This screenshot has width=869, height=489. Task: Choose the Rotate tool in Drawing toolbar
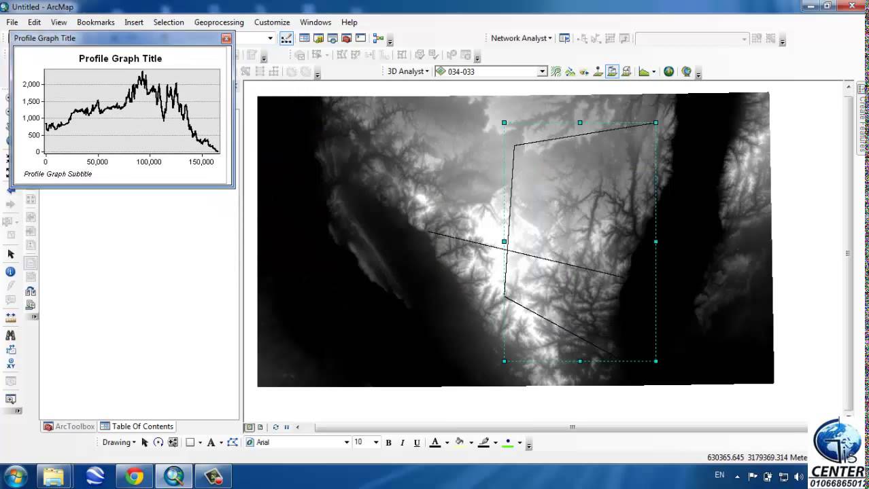[158, 442]
